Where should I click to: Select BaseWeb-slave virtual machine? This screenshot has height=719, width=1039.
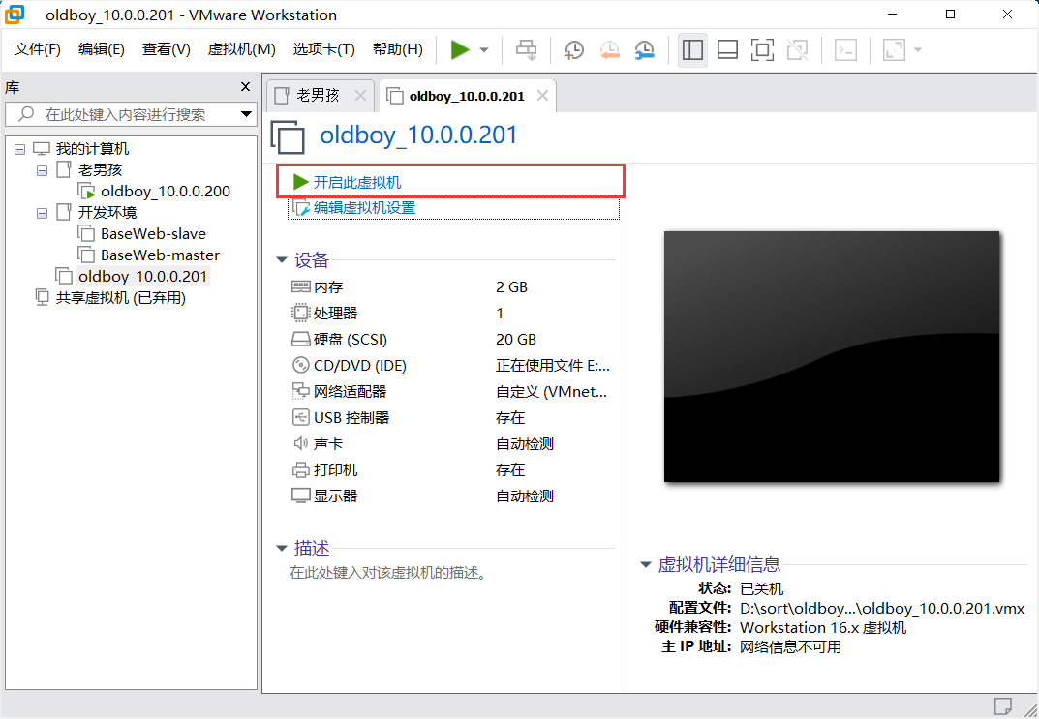[153, 234]
